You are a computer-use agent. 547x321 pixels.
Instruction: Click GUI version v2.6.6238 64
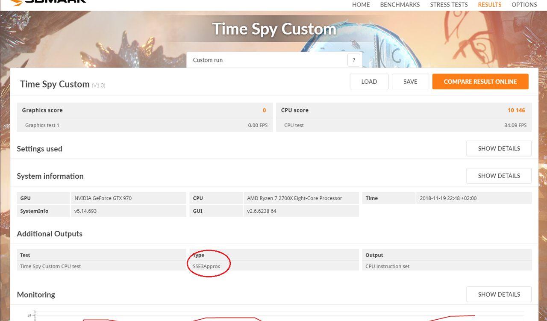pos(262,211)
